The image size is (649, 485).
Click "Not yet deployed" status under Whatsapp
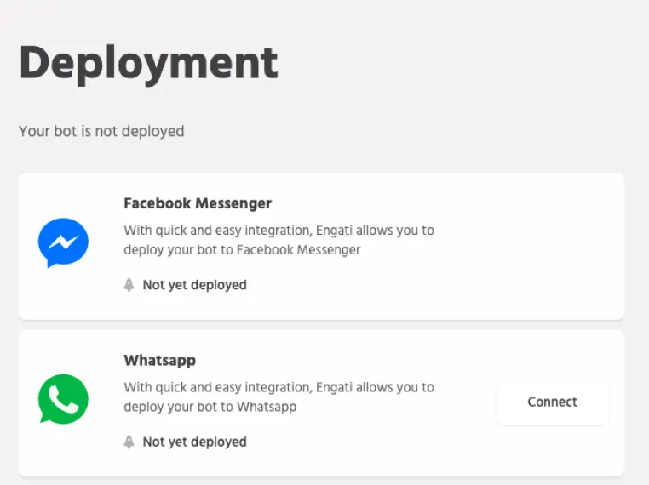(194, 442)
